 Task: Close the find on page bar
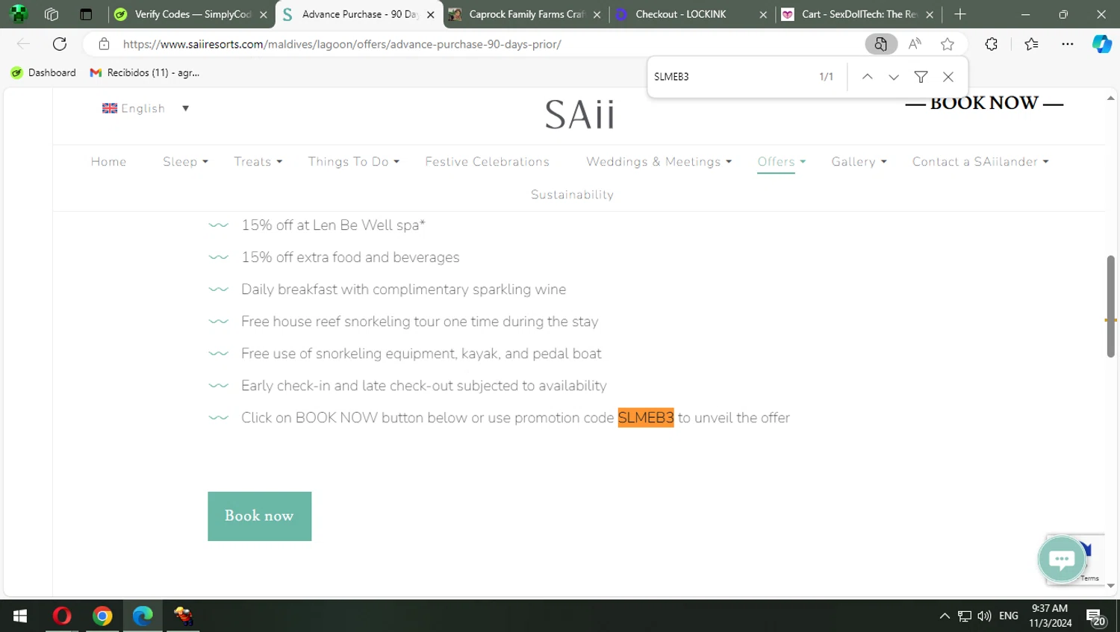tap(948, 77)
